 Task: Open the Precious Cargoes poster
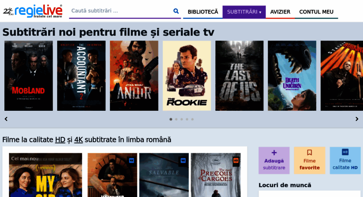[216, 175]
